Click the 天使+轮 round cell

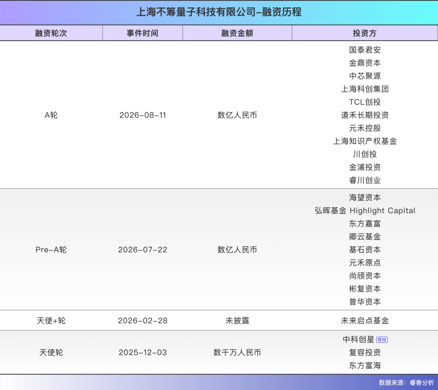point(51,320)
